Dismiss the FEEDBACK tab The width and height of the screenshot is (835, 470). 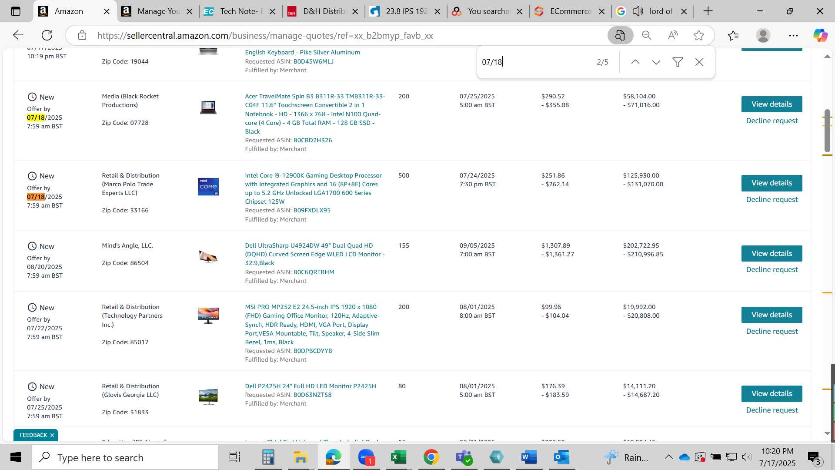point(52,435)
